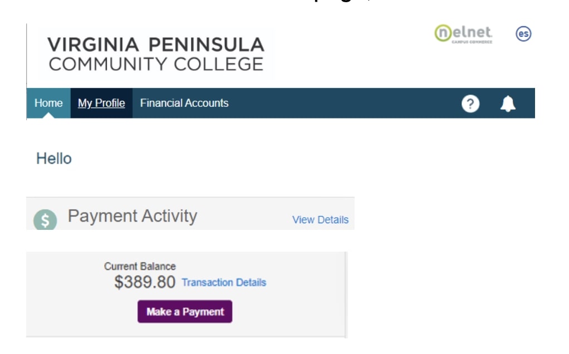Click the dollar sign Payment Activity icon
569x354 pixels.
pyautogui.click(x=45, y=220)
